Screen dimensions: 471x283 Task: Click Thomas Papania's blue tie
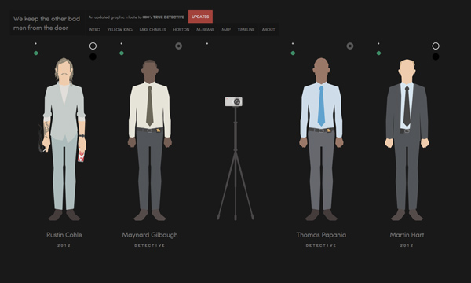click(321, 106)
